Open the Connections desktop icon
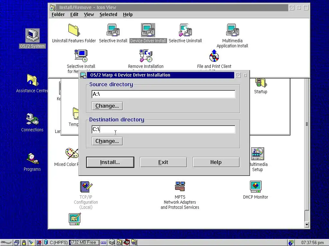 (32, 119)
